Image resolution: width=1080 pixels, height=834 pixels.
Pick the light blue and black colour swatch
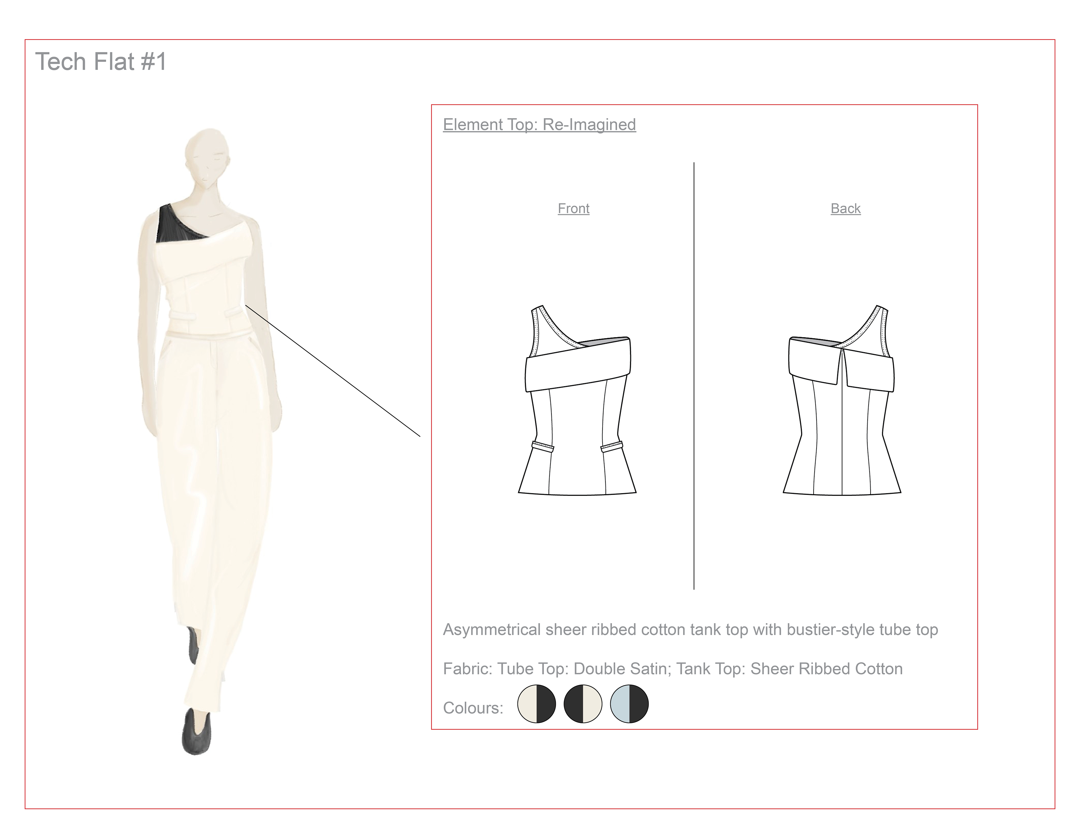[x=629, y=704]
